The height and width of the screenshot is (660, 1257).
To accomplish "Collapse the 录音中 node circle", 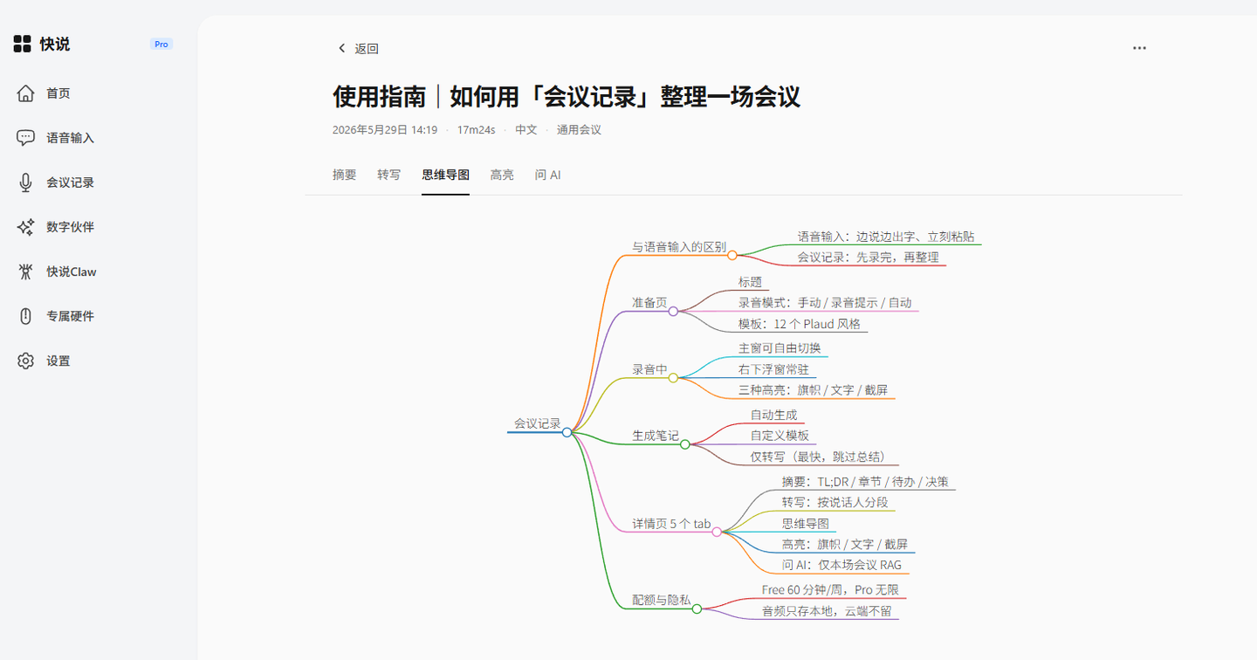I will point(673,378).
